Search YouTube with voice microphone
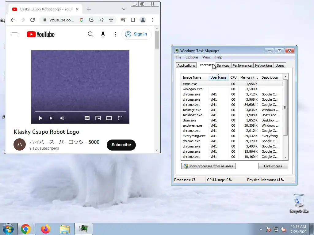This screenshot has width=314, height=235. pos(103,34)
